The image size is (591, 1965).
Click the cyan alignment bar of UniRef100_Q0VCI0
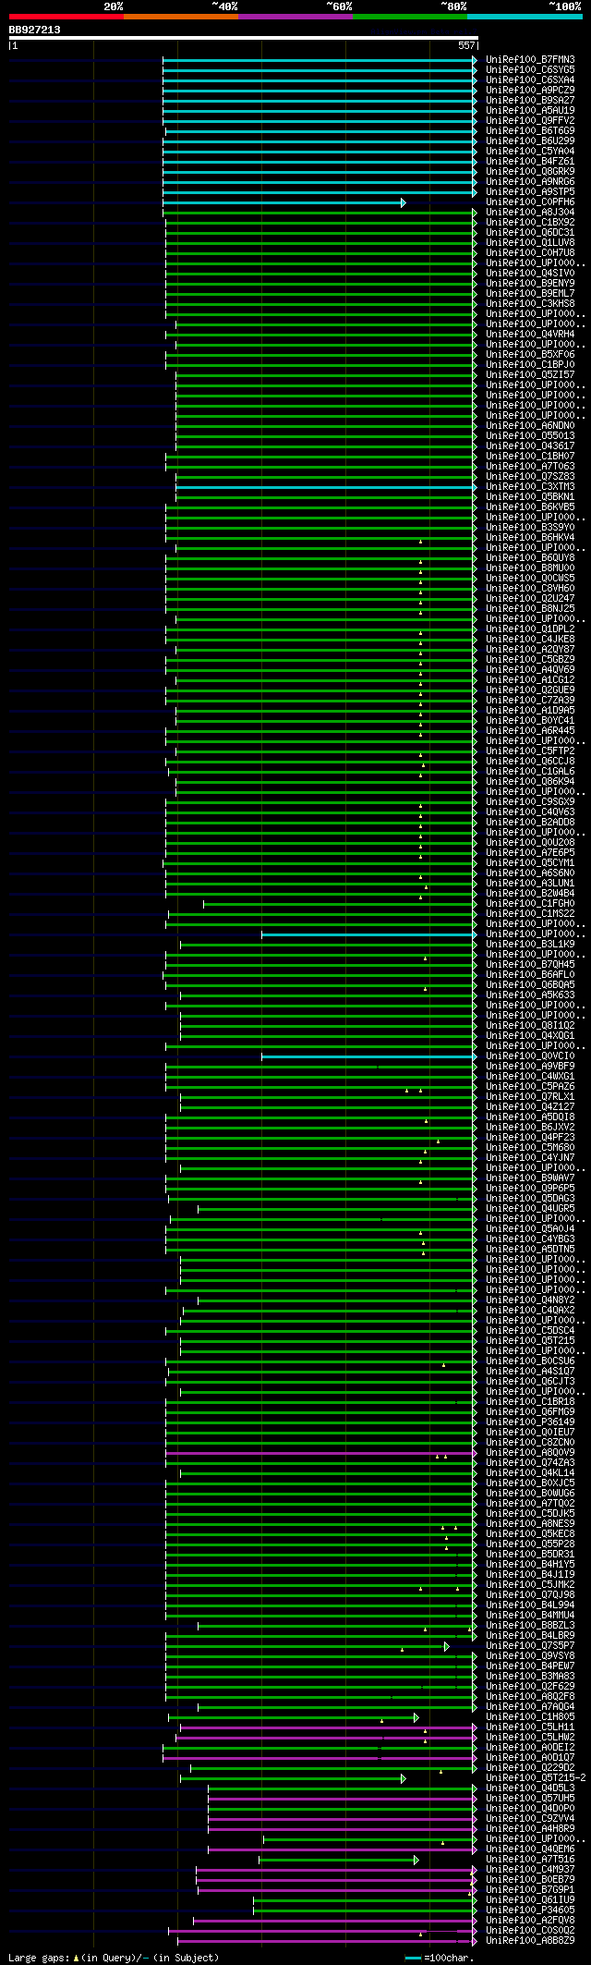click(x=369, y=1056)
